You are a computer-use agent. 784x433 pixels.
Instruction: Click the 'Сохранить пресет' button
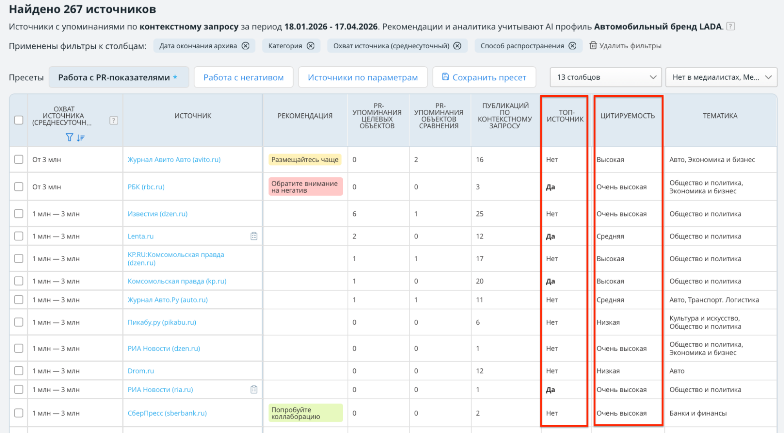click(x=484, y=77)
